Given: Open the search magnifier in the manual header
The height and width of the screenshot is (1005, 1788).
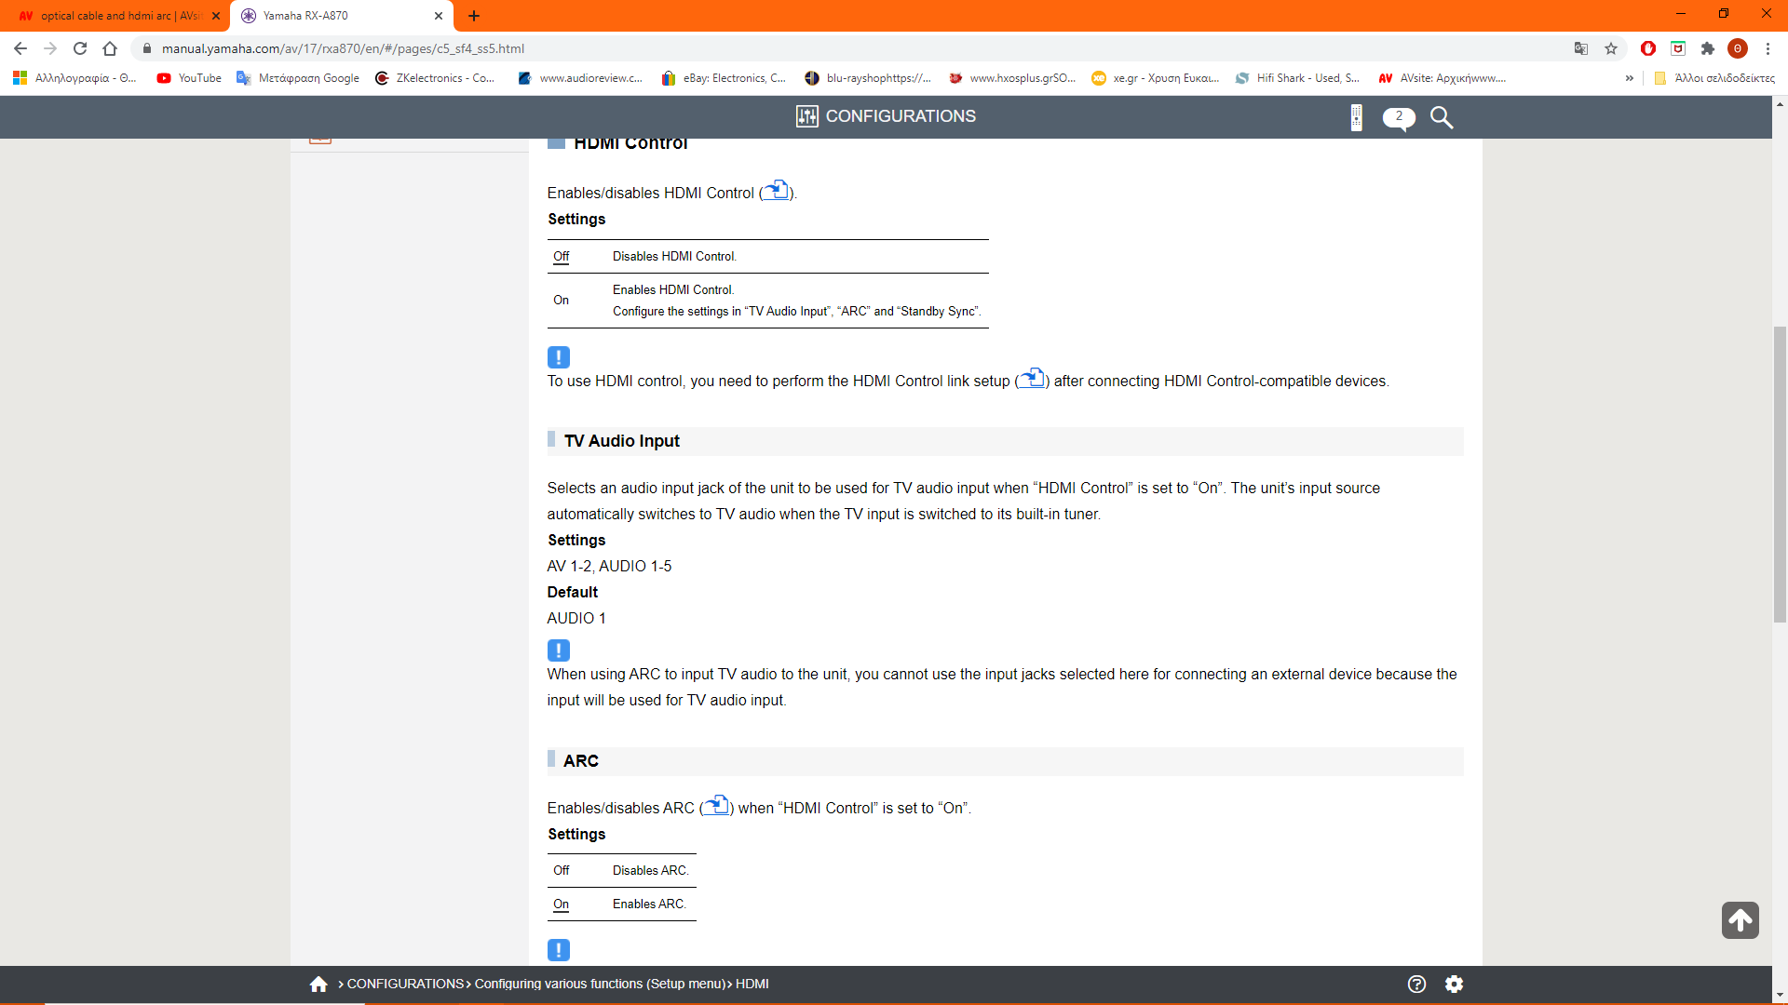Looking at the screenshot, I should (1441, 117).
